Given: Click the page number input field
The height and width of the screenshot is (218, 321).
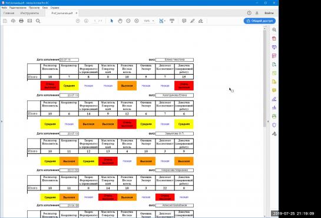Looking at the screenshot, I should (x=95, y=21).
